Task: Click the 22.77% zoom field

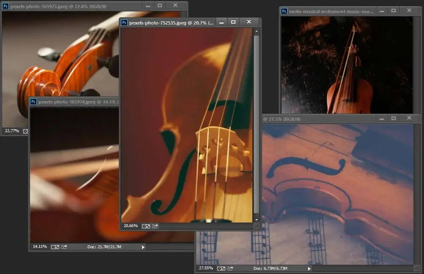Action: click(x=12, y=130)
